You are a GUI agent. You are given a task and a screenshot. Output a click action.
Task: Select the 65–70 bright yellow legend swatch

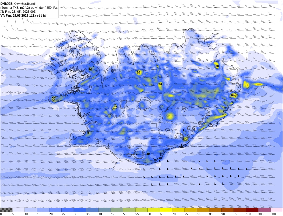[166, 210]
